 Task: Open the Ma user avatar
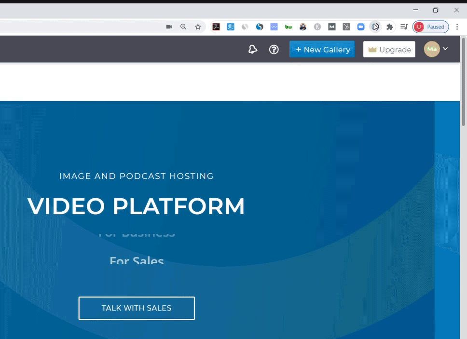pos(432,49)
